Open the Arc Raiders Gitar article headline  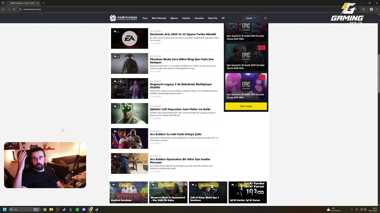[x=180, y=161]
